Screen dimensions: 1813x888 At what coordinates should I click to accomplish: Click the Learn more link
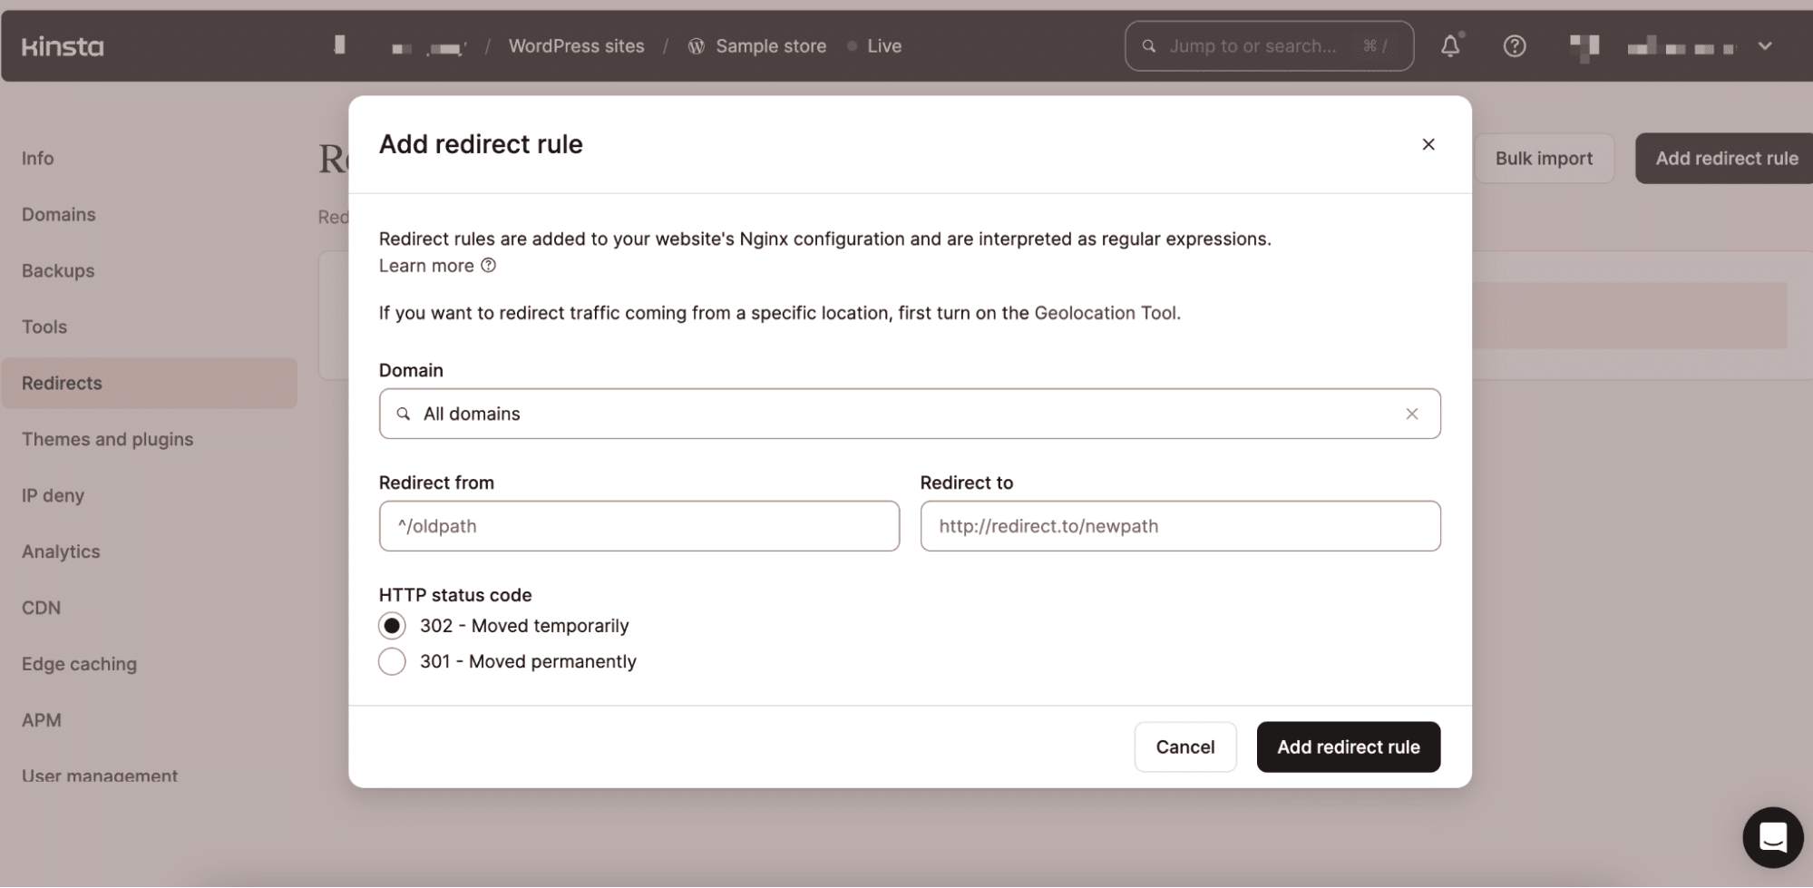point(426,265)
